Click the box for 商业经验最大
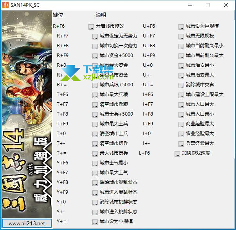This screenshot has height=230, width=236. point(181,124)
